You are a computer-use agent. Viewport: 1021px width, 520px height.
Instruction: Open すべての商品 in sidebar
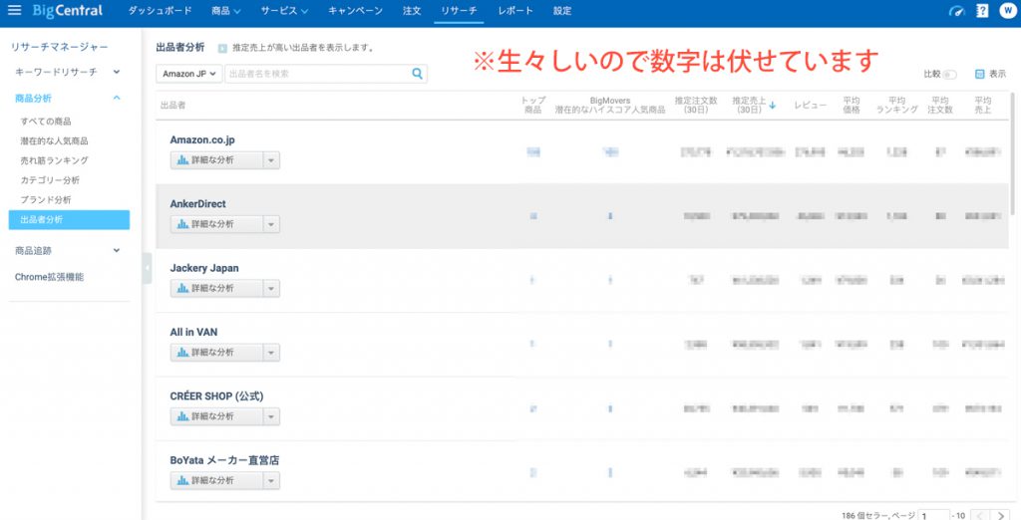click(x=46, y=122)
